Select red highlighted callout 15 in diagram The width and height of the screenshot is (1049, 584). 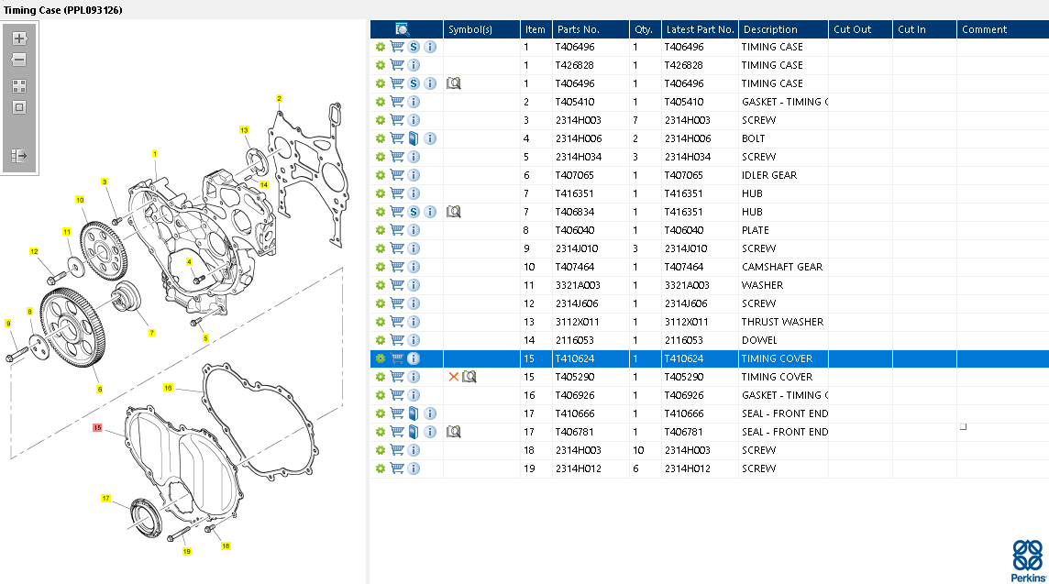[97, 427]
